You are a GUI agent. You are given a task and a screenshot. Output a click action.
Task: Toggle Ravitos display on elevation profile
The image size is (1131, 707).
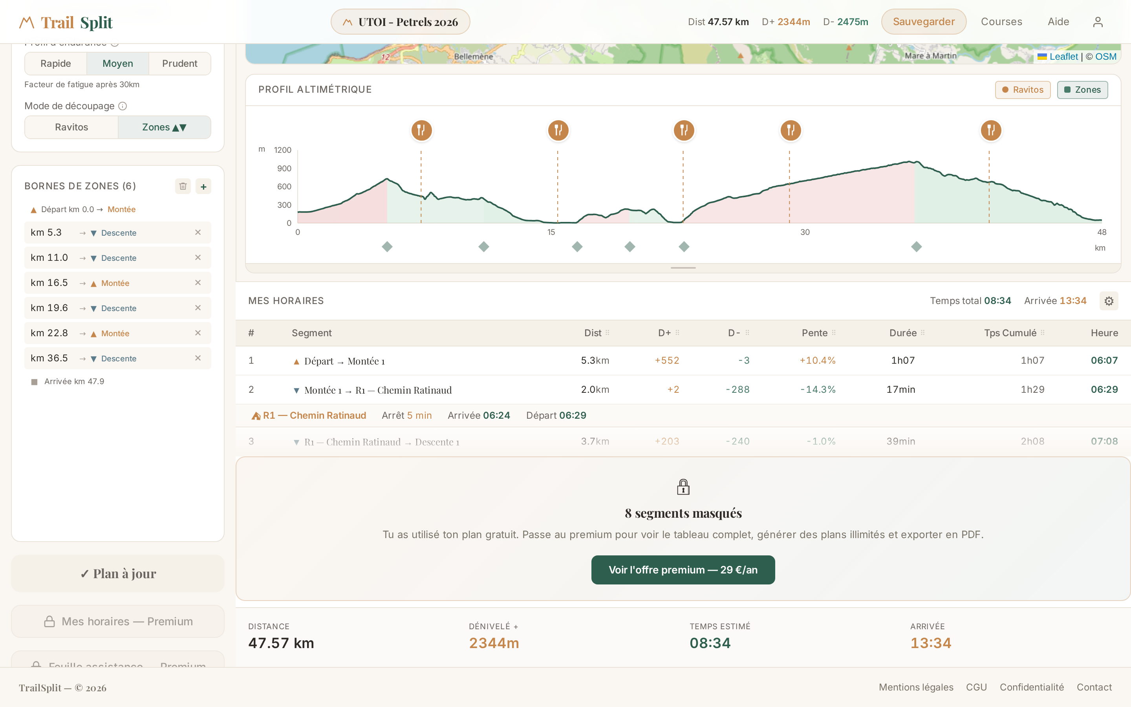pyautogui.click(x=1023, y=90)
